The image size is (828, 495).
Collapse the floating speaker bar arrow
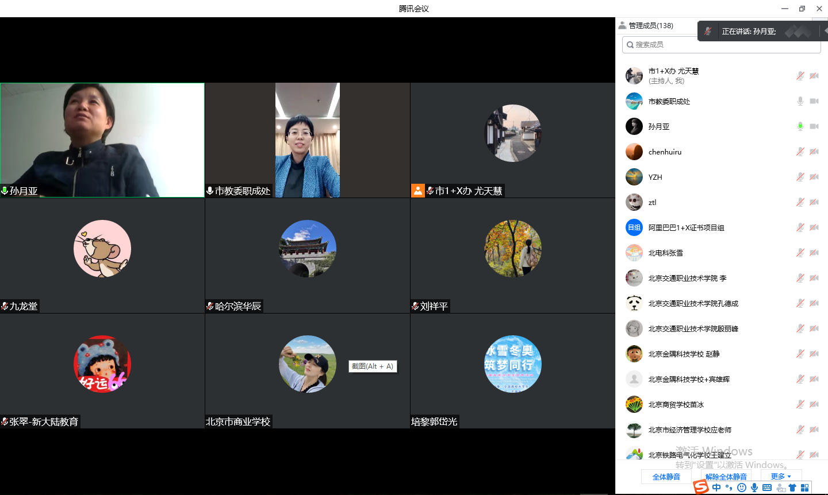tap(825, 30)
